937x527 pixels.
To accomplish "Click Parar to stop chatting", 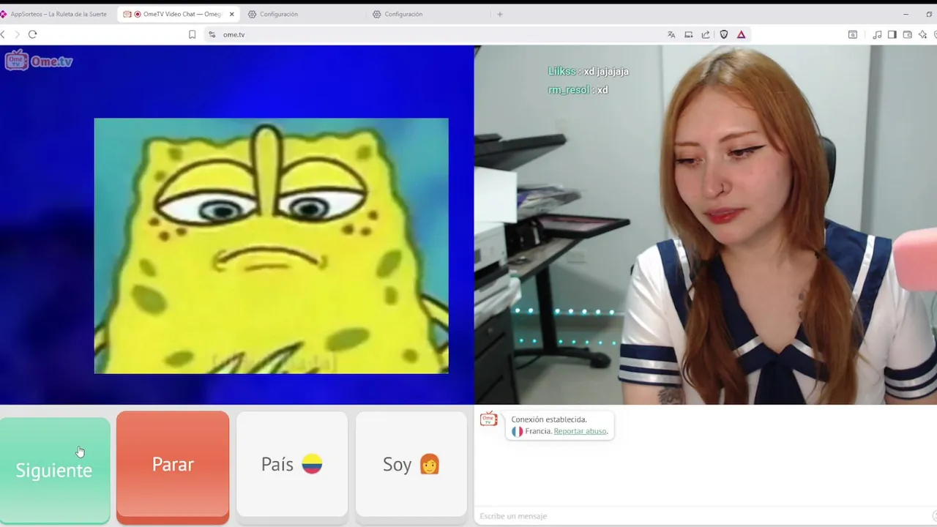I will click(173, 467).
